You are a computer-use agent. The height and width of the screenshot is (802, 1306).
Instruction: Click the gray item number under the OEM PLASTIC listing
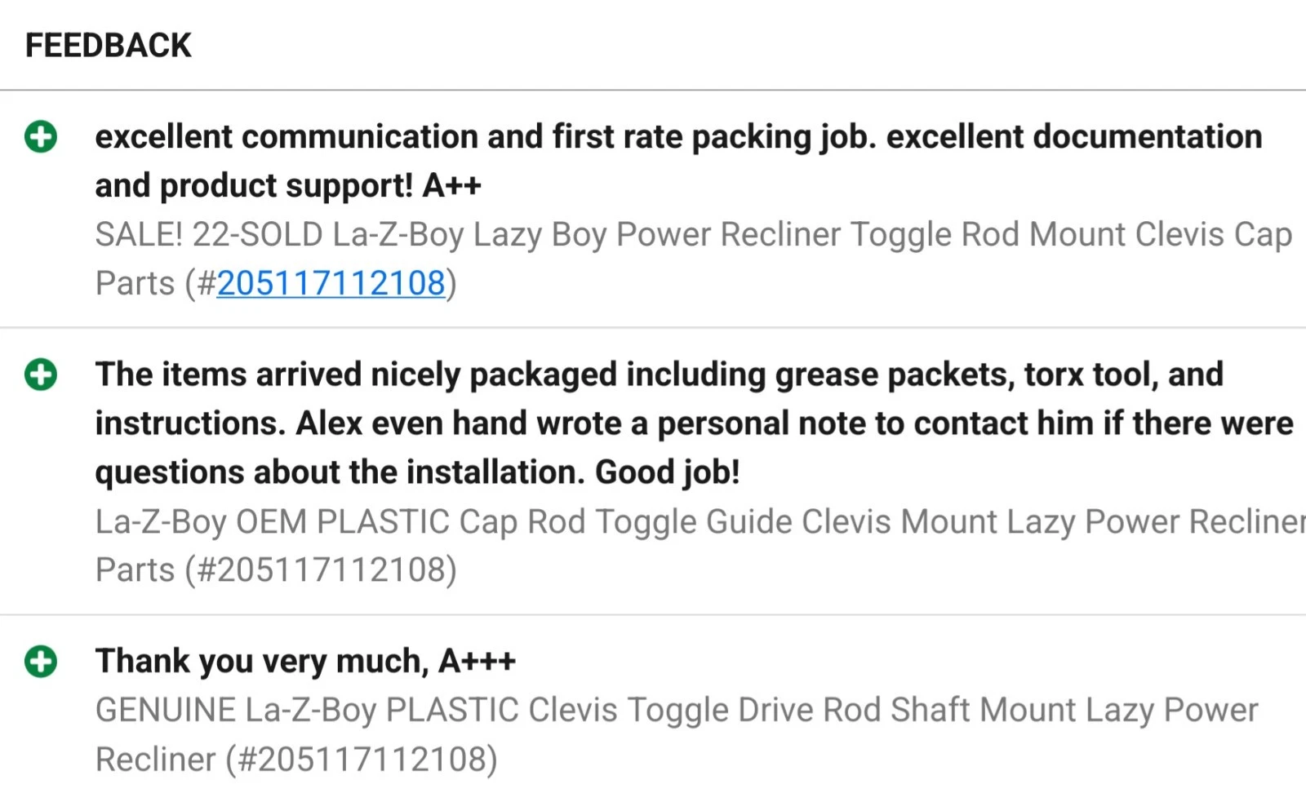(320, 570)
